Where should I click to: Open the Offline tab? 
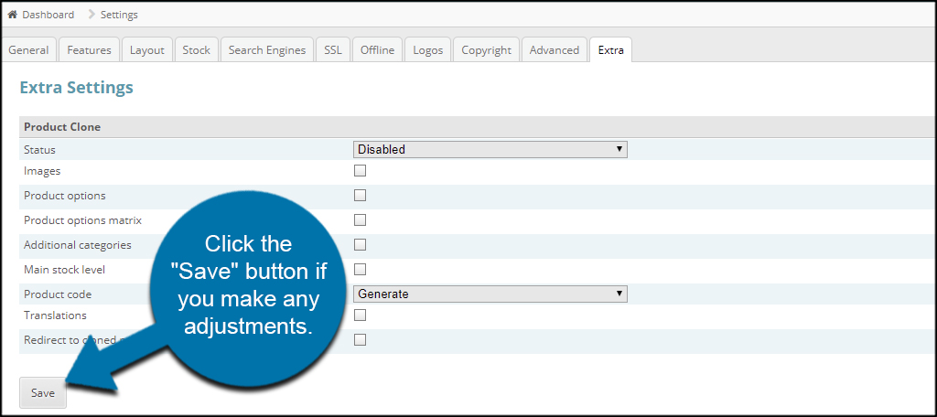click(x=377, y=50)
